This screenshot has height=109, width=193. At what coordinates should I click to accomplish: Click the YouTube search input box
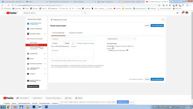click(52, 13)
